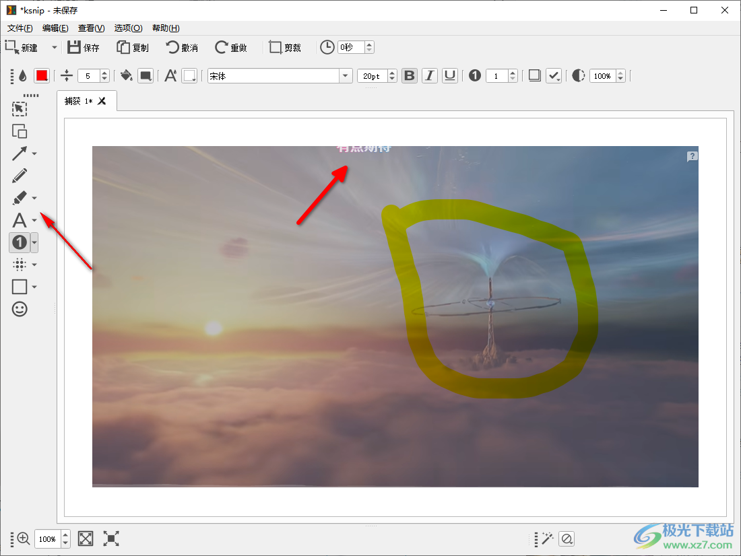This screenshot has width=741, height=556.
Task: Open the red color swatch picker
Action: point(42,76)
